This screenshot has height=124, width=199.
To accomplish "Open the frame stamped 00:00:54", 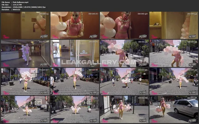I will click(174, 25).
